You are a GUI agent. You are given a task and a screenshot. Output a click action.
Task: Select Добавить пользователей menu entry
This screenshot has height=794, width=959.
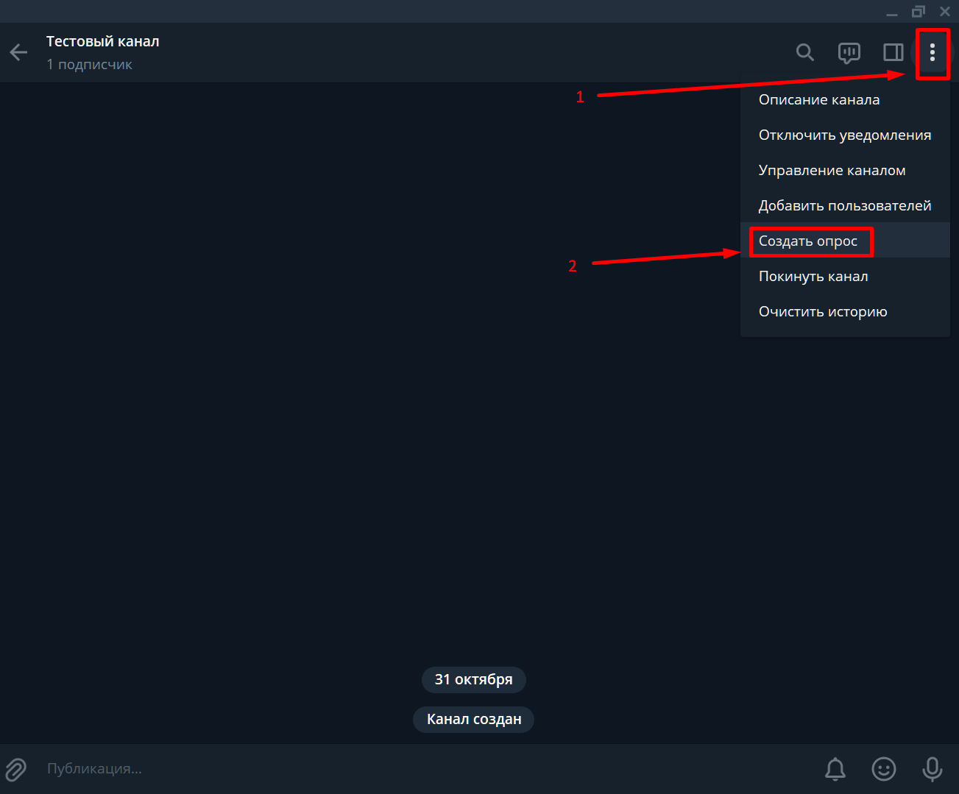(845, 205)
